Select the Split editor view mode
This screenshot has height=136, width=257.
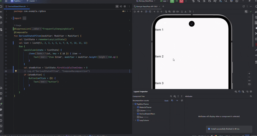click(x=121, y=6)
